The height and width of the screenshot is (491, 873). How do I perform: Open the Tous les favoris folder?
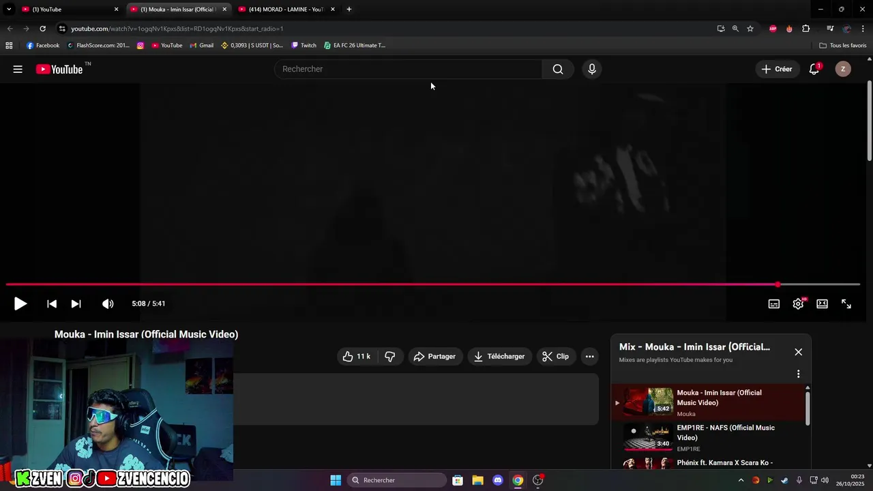point(843,46)
